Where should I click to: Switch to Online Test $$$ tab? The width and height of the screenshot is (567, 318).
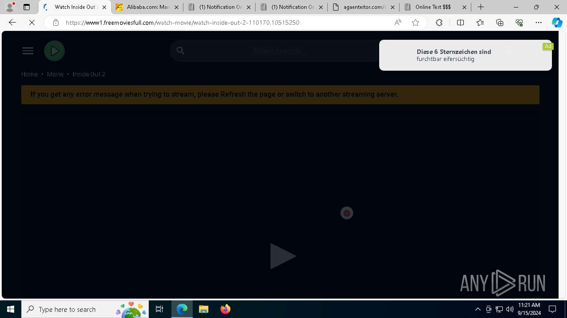tap(435, 7)
